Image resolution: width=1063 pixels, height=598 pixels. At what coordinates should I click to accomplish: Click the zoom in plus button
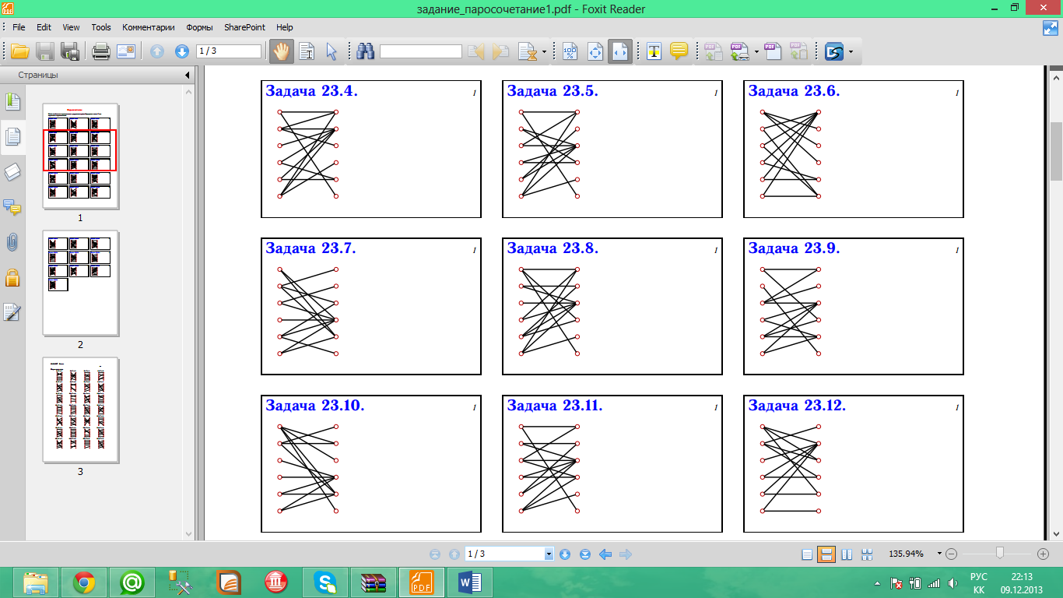coord(1044,554)
